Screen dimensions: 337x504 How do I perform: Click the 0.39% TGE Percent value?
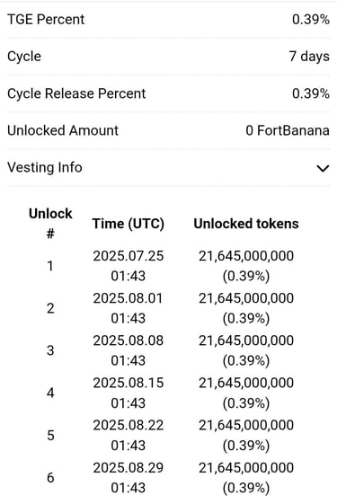coord(311,19)
